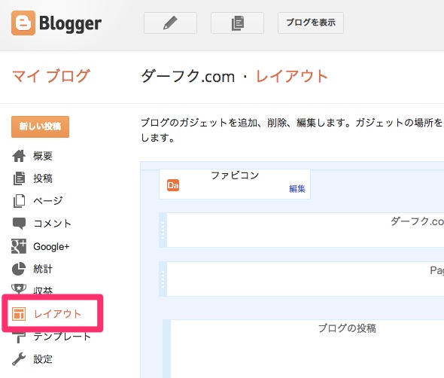This screenshot has height=378, width=444.
Task: Select ページ in the sidebar
Action: (x=48, y=201)
